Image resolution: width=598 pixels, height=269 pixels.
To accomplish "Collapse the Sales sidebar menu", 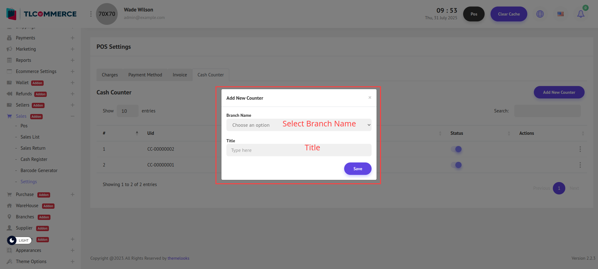I will [x=72, y=116].
